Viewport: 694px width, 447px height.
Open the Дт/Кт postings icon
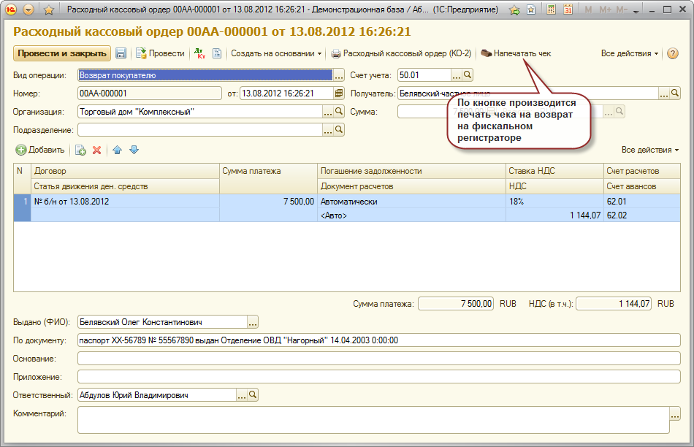tap(200, 53)
